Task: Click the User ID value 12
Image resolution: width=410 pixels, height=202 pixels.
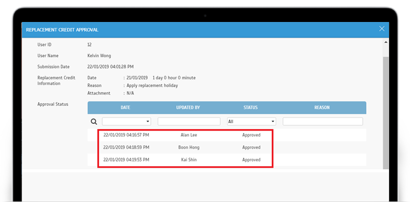Action: point(89,44)
